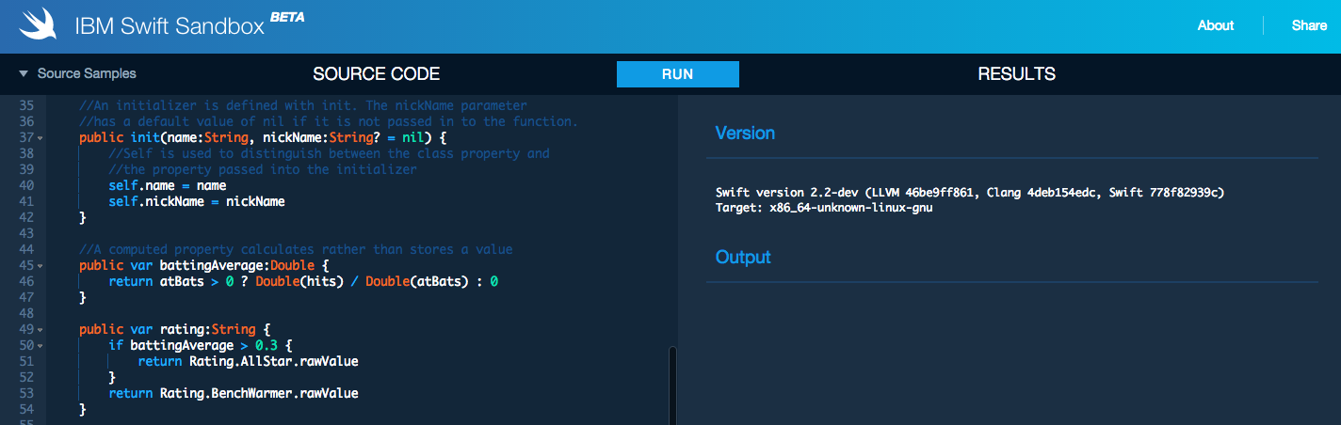Collapse the fold arrow at line 37
This screenshot has width=1341, height=425.
(40, 138)
